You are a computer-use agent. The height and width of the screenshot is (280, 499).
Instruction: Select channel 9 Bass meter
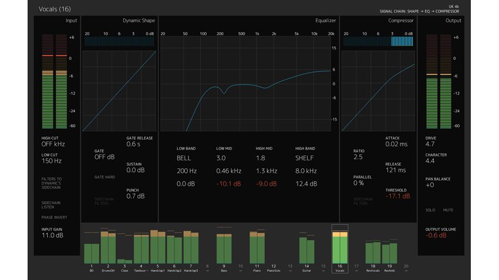coord(224,248)
